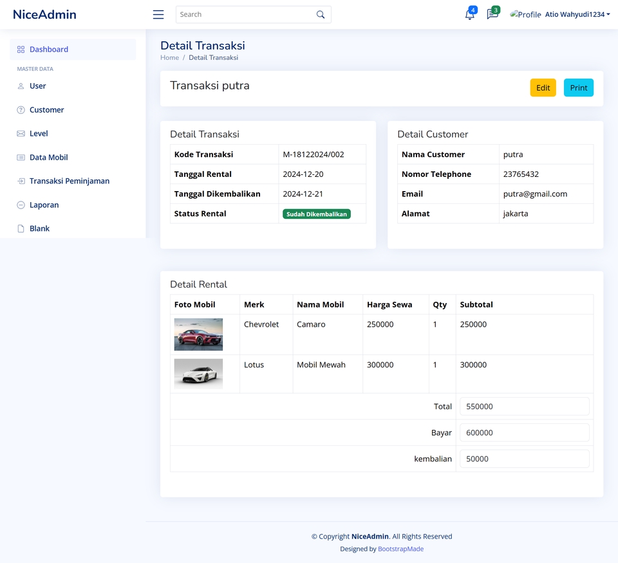Click phone number 23765432
Screen dimensions: 618x563
tap(521, 174)
